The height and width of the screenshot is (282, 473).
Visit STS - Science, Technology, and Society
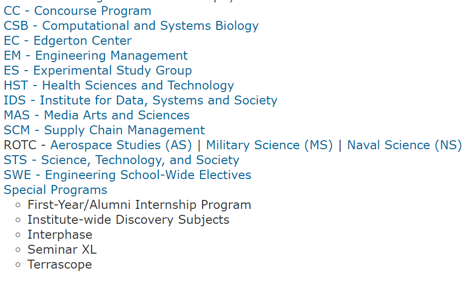[x=121, y=160]
